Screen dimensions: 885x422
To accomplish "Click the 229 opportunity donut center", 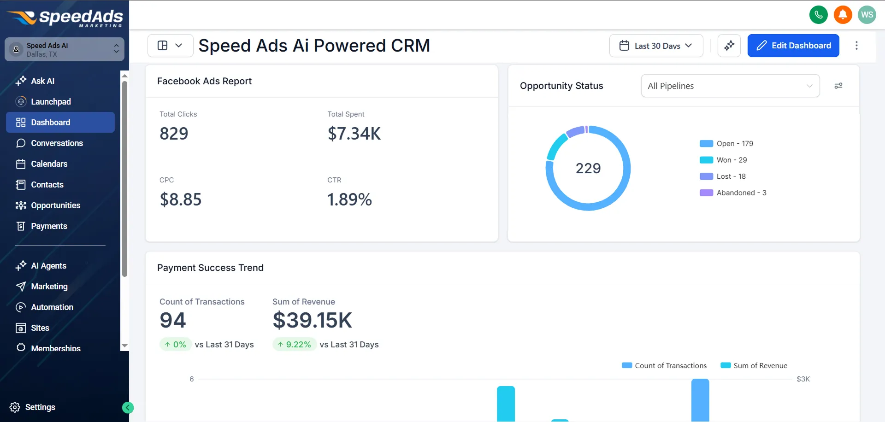I will pos(588,168).
